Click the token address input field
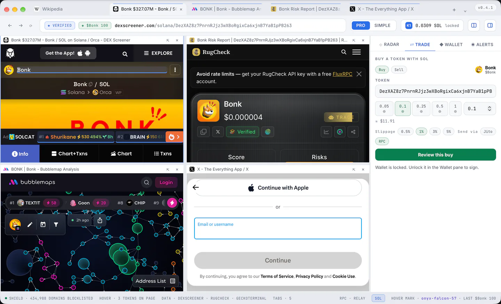This screenshot has width=501, height=304. (436, 91)
